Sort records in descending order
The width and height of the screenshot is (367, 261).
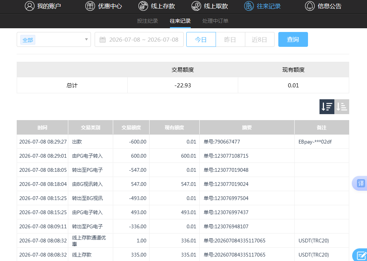(x=327, y=107)
